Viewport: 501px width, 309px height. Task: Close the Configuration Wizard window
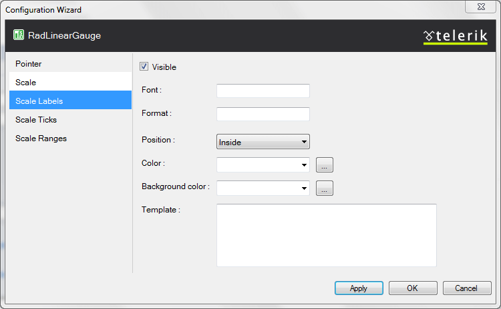click(480, 7)
